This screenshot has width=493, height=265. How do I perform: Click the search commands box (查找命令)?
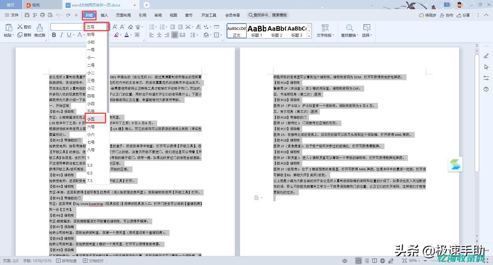point(268,15)
